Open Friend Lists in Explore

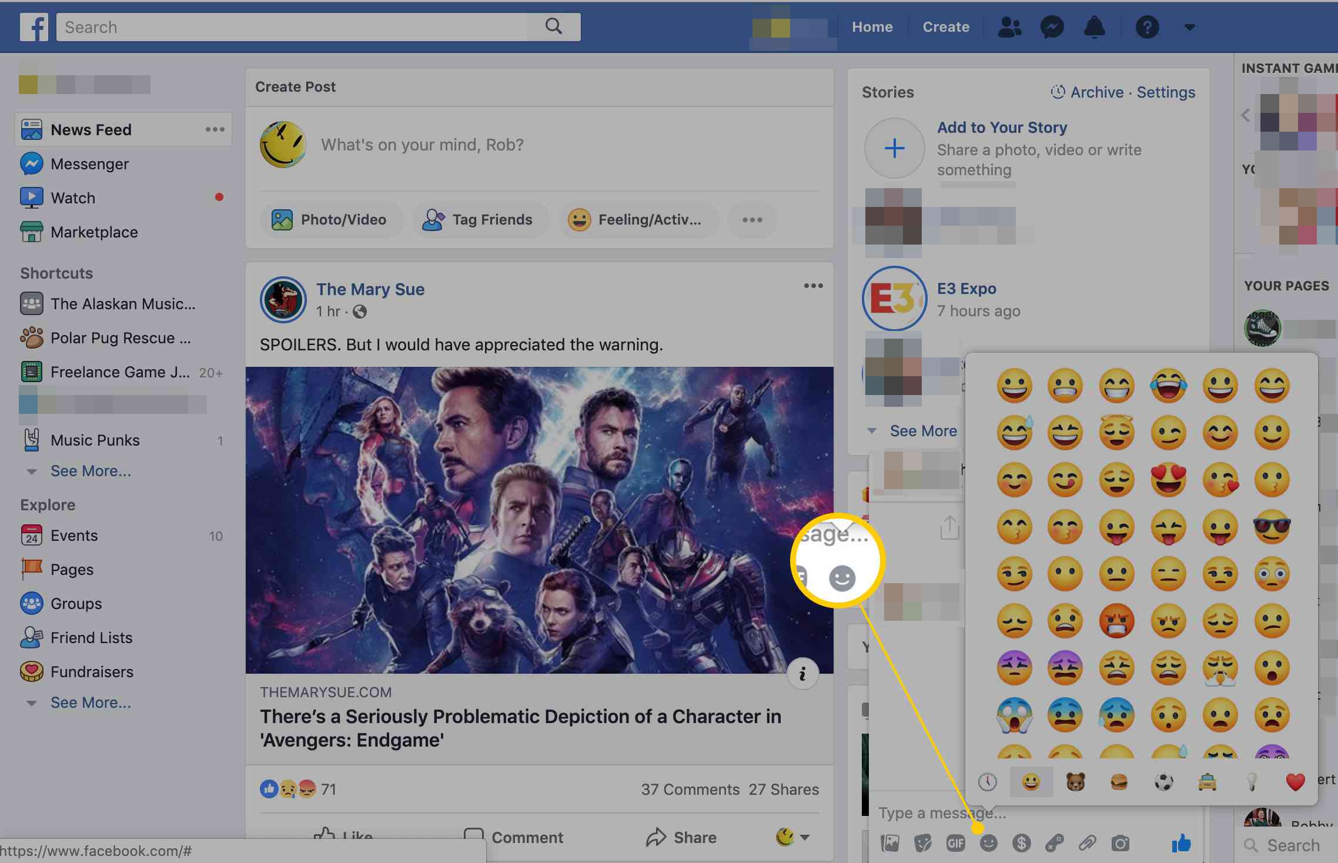click(91, 637)
